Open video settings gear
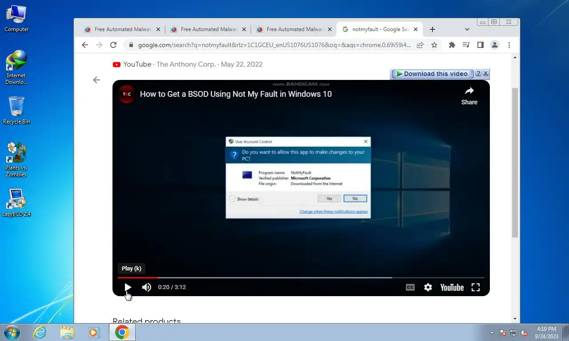This screenshot has height=341, width=569. [428, 287]
